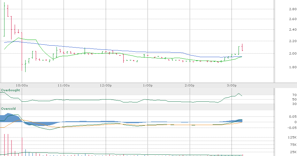Click the 75K volume scale label

(293, 145)
